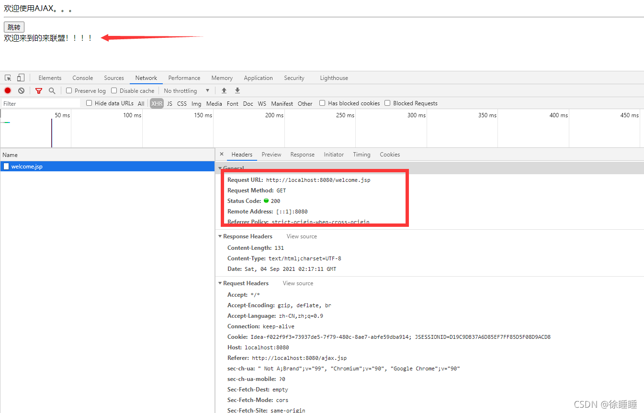644x413 pixels.
Task: Close the request details panel X
Action: [x=221, y=154]
